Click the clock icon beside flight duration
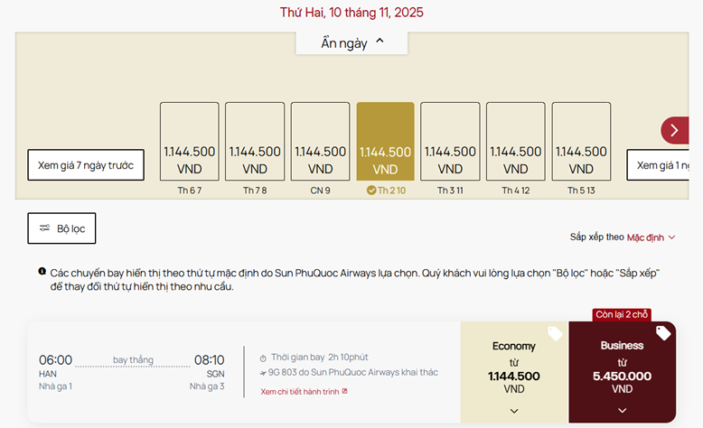 263,358
